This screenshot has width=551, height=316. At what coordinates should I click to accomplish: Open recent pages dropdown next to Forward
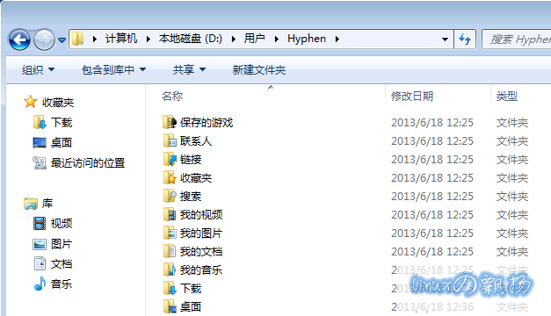pos(62,40)
